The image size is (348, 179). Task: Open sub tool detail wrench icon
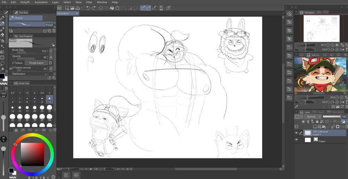tap(54, 78)
